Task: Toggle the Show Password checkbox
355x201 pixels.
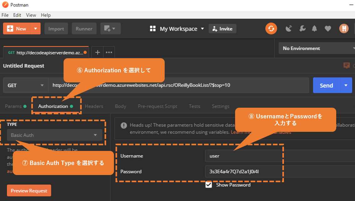Action: pos(208,185)
